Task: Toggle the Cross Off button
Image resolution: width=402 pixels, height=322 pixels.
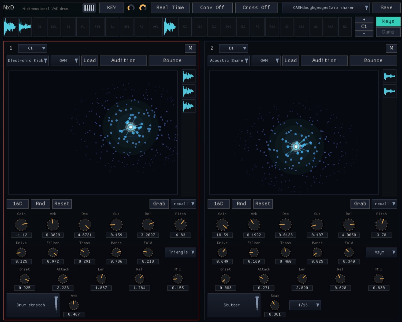Action: pyautogui.click(x=256, y=8)
